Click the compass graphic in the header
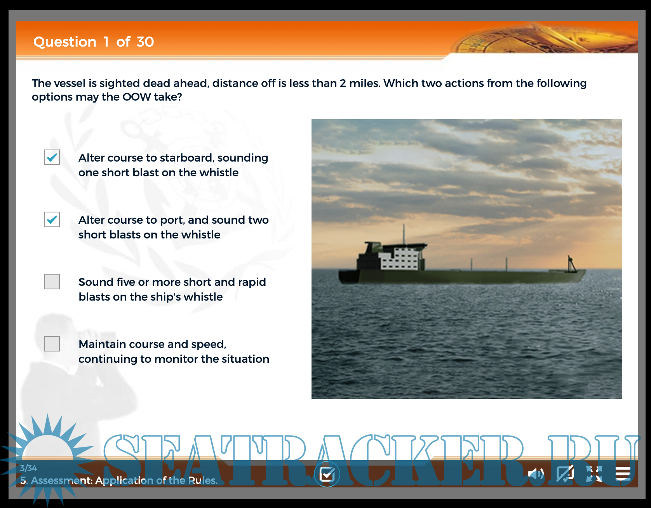The width and height of the screenshot is (651, 508). pos(544,39)
